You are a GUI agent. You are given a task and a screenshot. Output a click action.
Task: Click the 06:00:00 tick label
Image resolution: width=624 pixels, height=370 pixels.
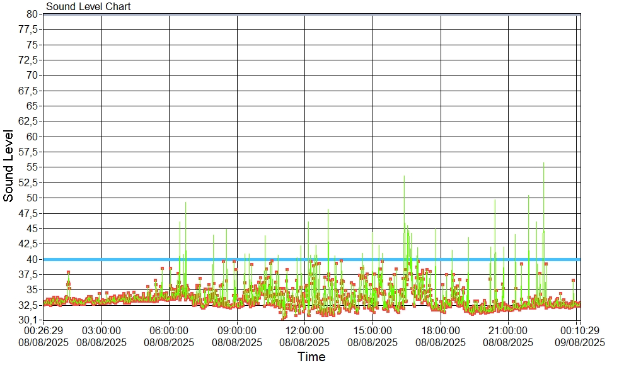(169, 330)
